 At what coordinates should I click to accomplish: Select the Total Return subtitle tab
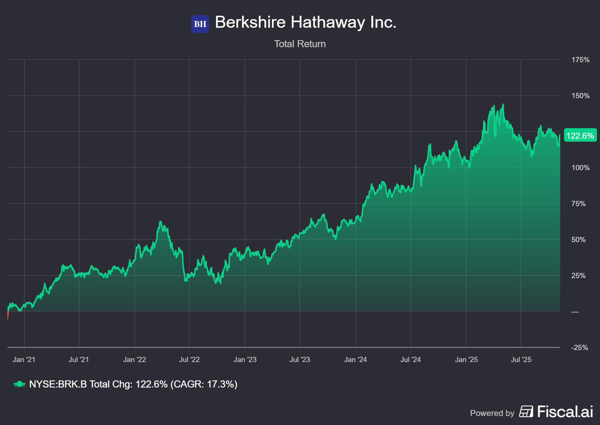[x=300, y=44]
